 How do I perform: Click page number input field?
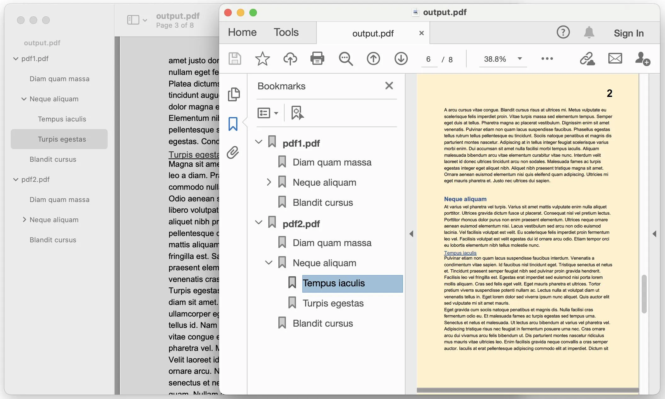429,59
